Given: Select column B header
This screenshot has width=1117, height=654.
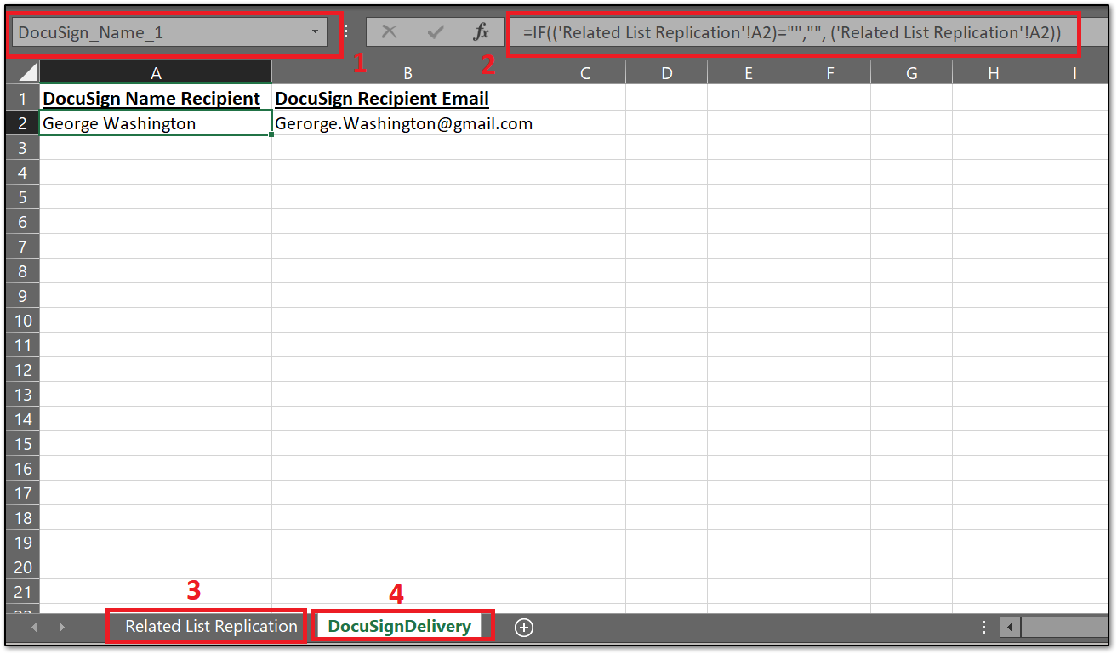Looking at the screenshot, I should pos(407,73).
